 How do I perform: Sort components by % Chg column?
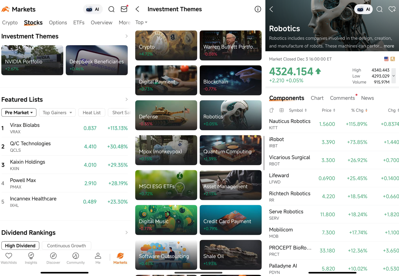359,110
